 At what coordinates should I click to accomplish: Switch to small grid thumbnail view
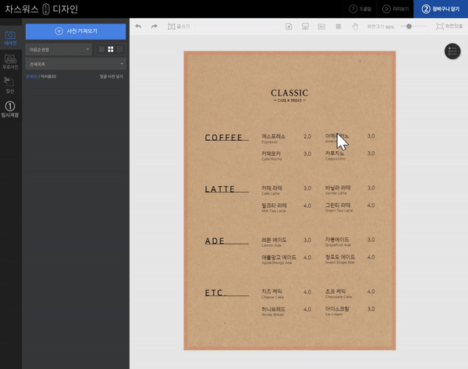(101, 50)
